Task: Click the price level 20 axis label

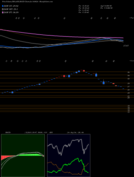Action: tap(129, 98)
